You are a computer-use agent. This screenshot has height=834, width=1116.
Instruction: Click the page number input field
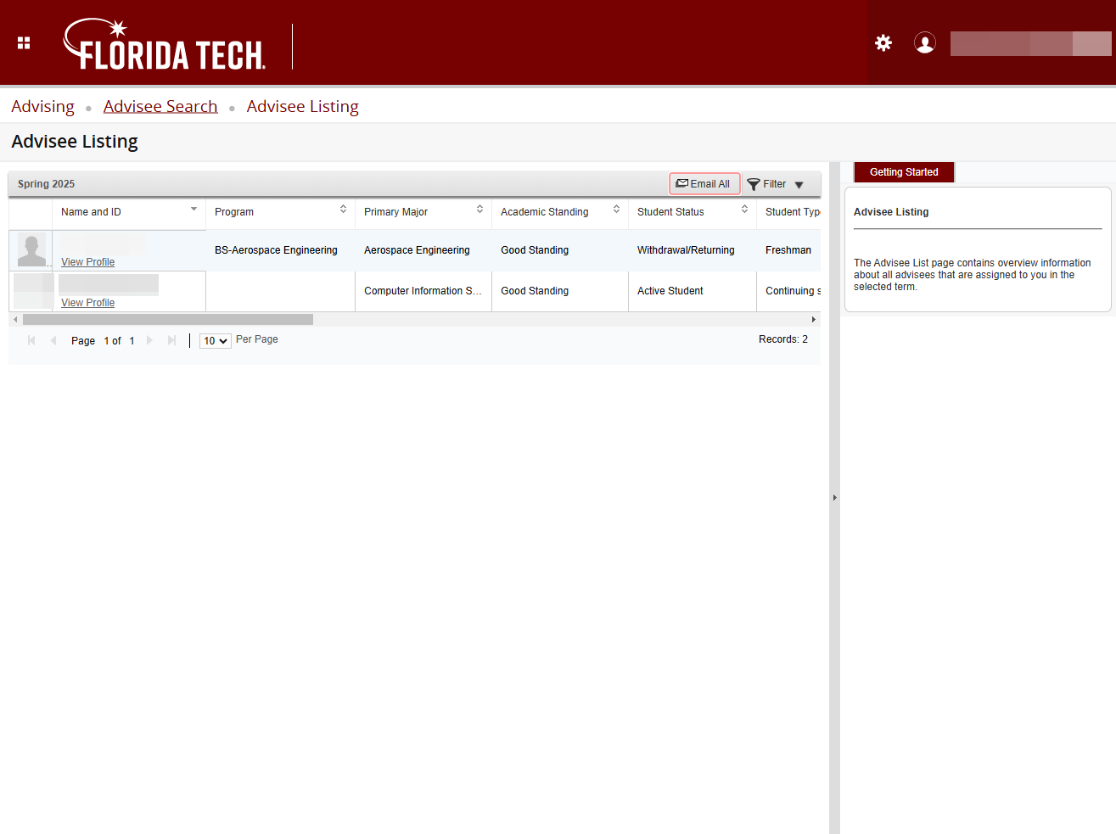[106, 341]
